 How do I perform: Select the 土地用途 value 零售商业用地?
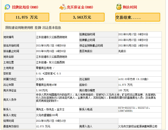[x=44, y=68]
